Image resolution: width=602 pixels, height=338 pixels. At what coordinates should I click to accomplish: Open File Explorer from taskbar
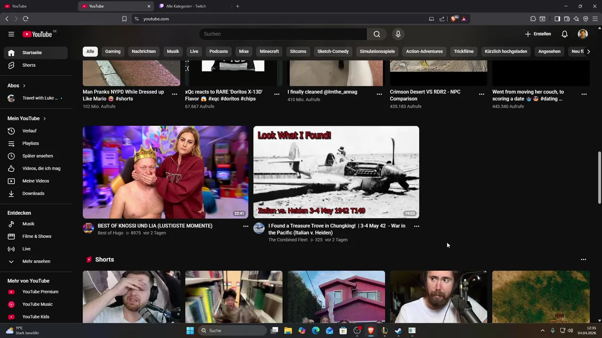click(288, 330)
